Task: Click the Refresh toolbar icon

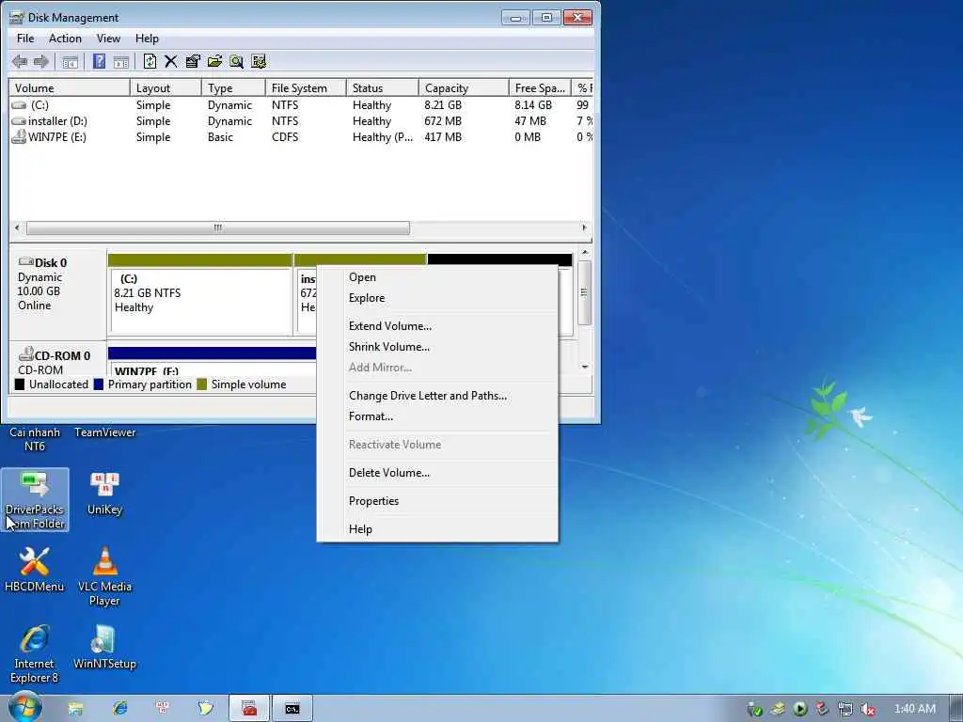Action: point(150,61)
